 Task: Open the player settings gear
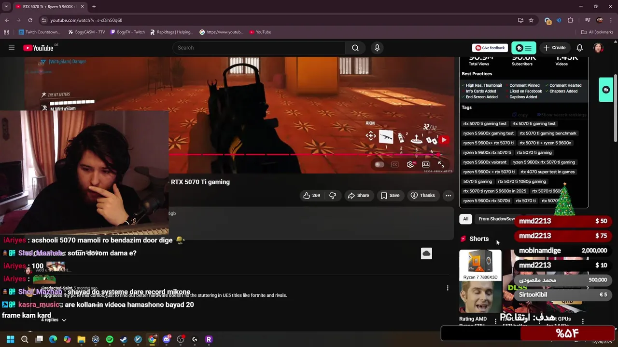[x=410, y=165]
